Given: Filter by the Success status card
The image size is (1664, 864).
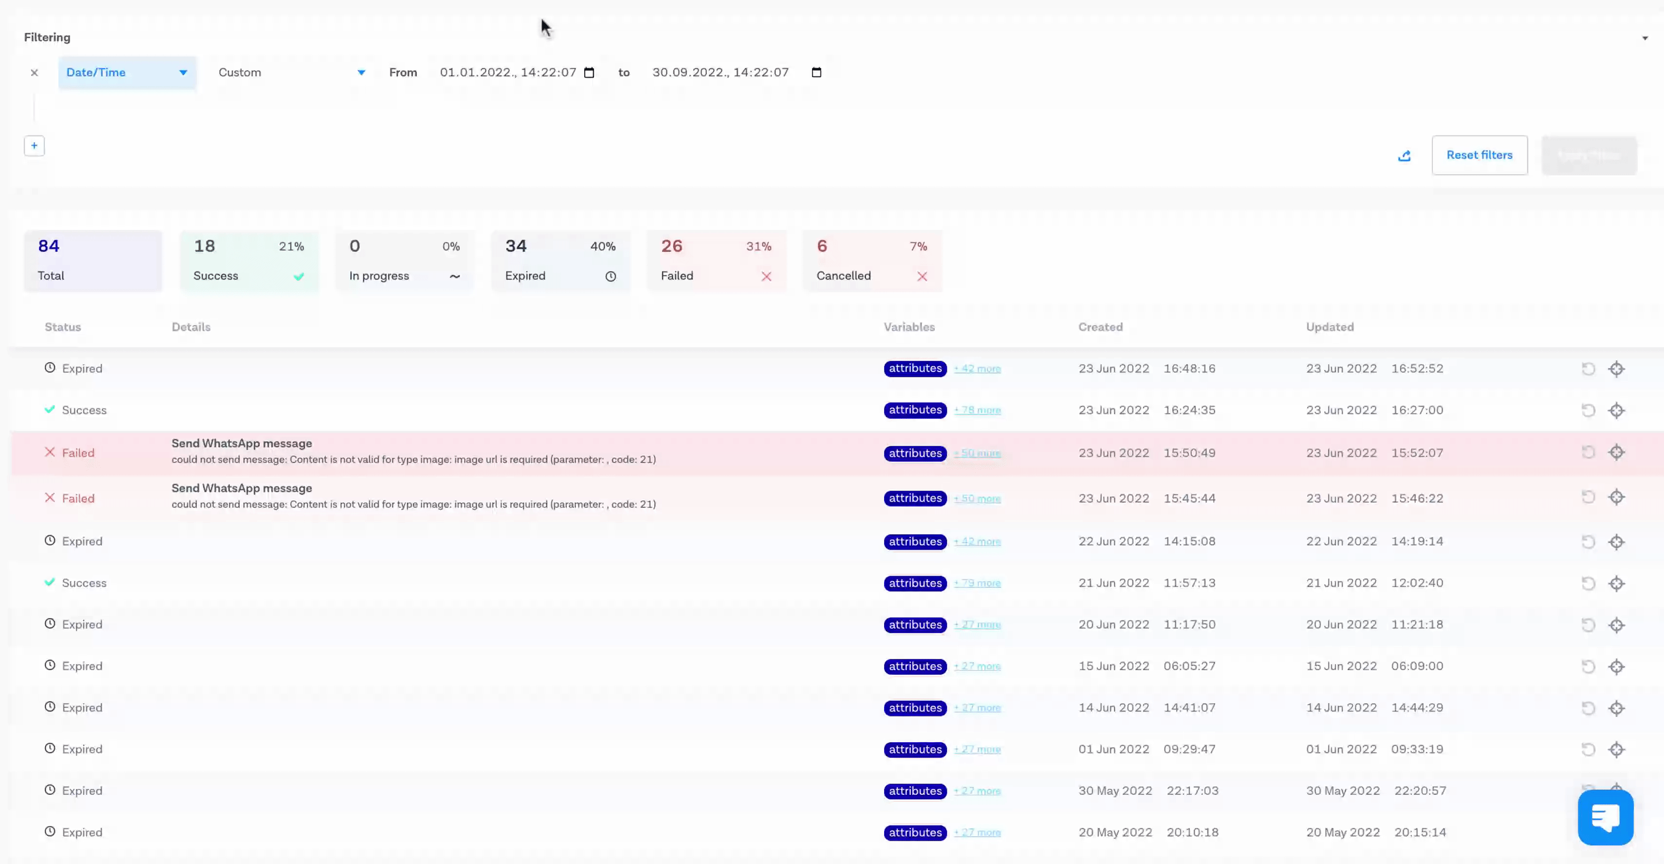Looking at the screenshot, I should [x=249, y=261].
